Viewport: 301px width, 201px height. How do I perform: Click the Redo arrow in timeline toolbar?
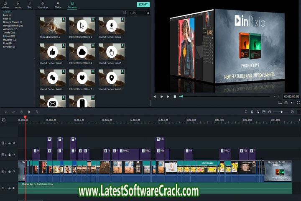(x=13, y=112)
